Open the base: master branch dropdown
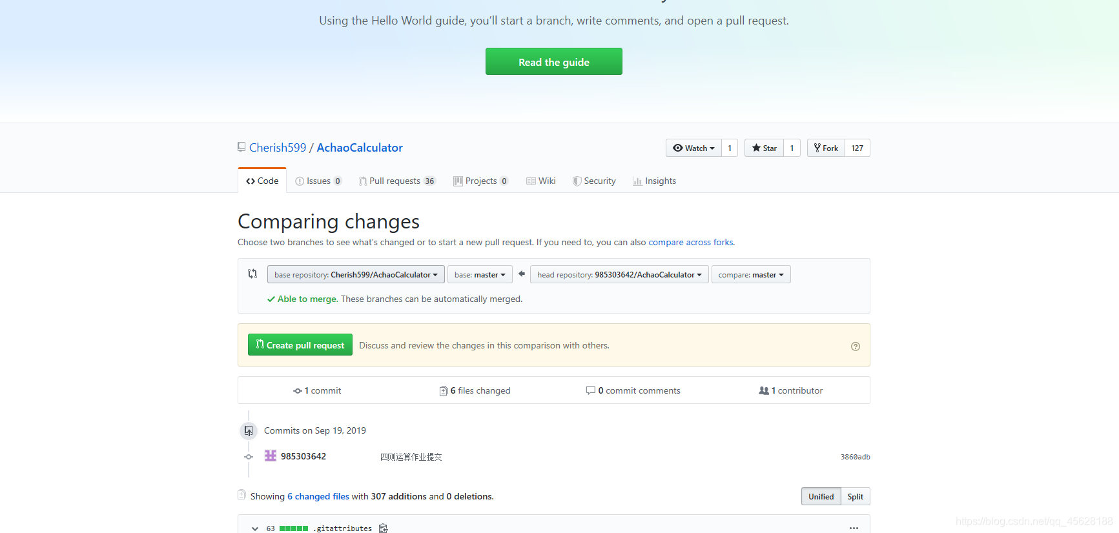Viewport: 1119px width, 533px height. tap(480, 274)
